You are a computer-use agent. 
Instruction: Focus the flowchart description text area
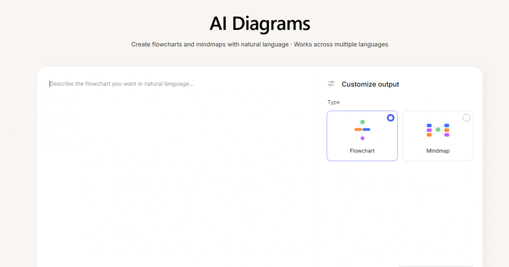(x=177, y=170)
